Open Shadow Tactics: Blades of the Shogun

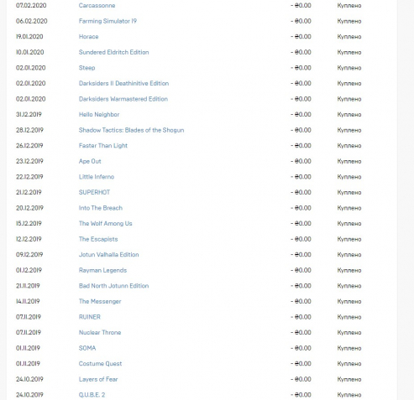click(131, 130)
